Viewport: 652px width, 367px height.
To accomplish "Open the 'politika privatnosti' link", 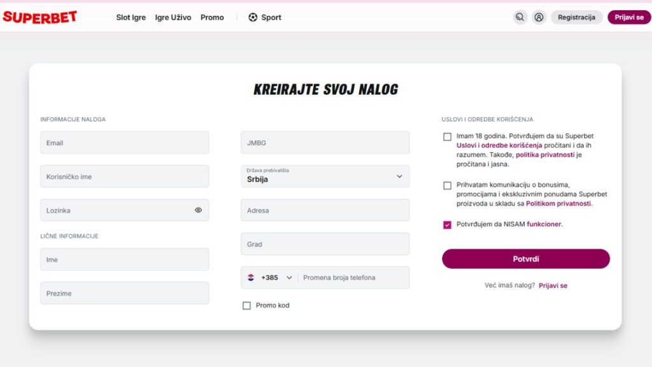I will click(545, 155).
